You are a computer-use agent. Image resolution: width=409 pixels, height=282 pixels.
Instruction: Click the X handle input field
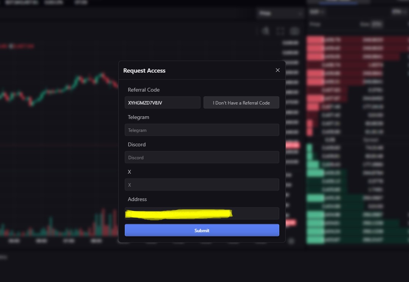(x=202, y=185)
